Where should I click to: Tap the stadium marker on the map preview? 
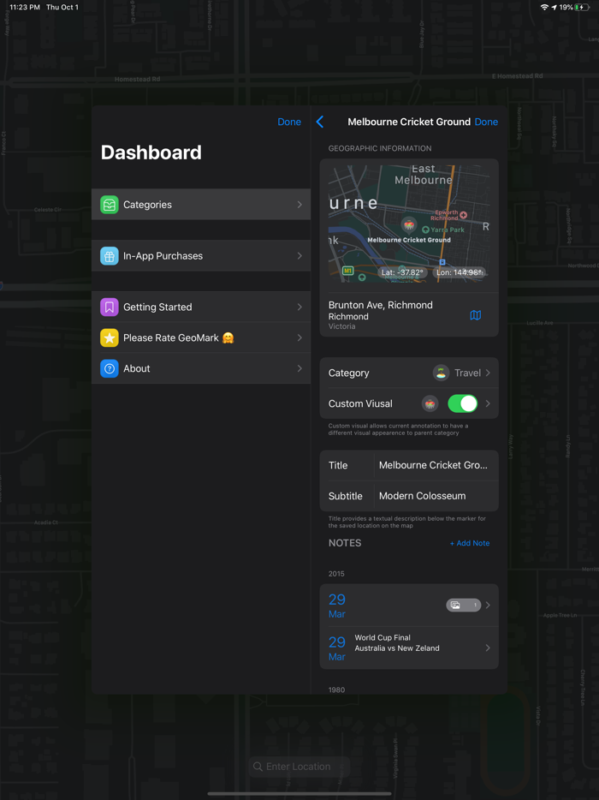409,224
